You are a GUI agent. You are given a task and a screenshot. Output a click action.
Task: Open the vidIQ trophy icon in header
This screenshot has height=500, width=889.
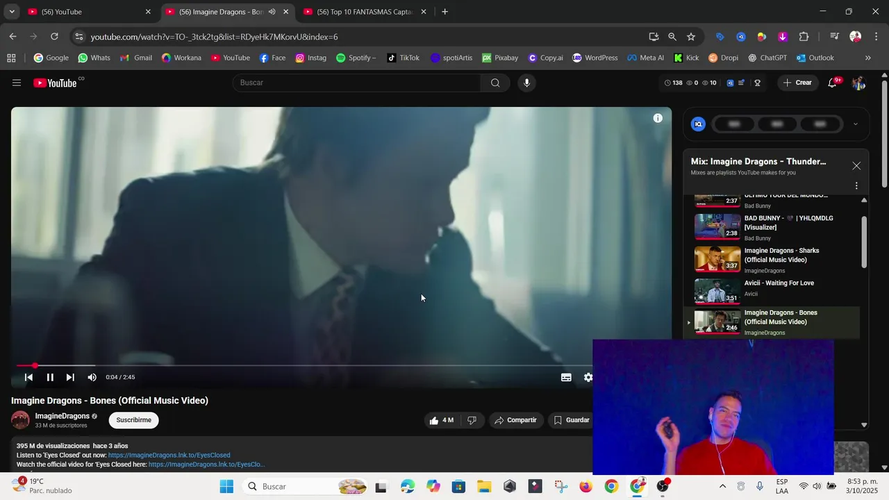[x=757, y=83]
